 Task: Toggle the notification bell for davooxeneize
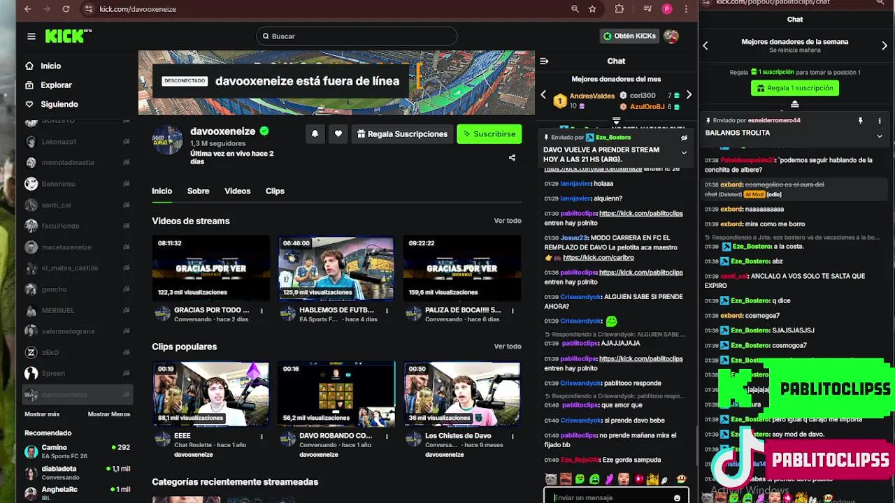point(315,134)
